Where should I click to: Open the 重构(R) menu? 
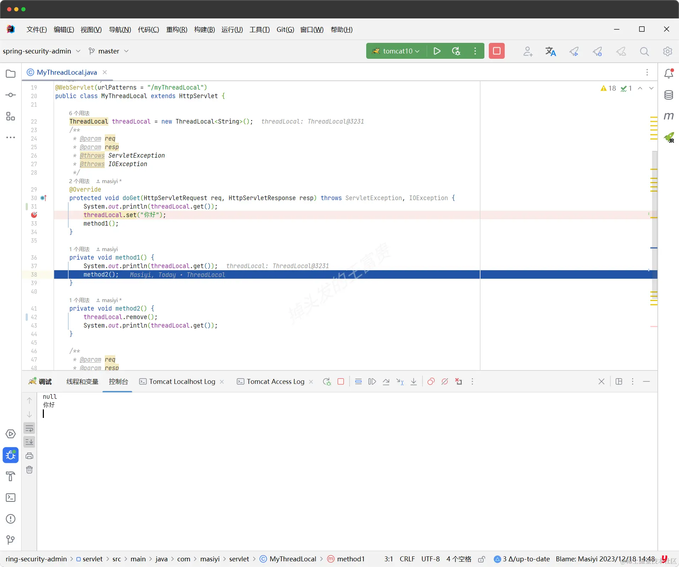[x=177, y=29]
